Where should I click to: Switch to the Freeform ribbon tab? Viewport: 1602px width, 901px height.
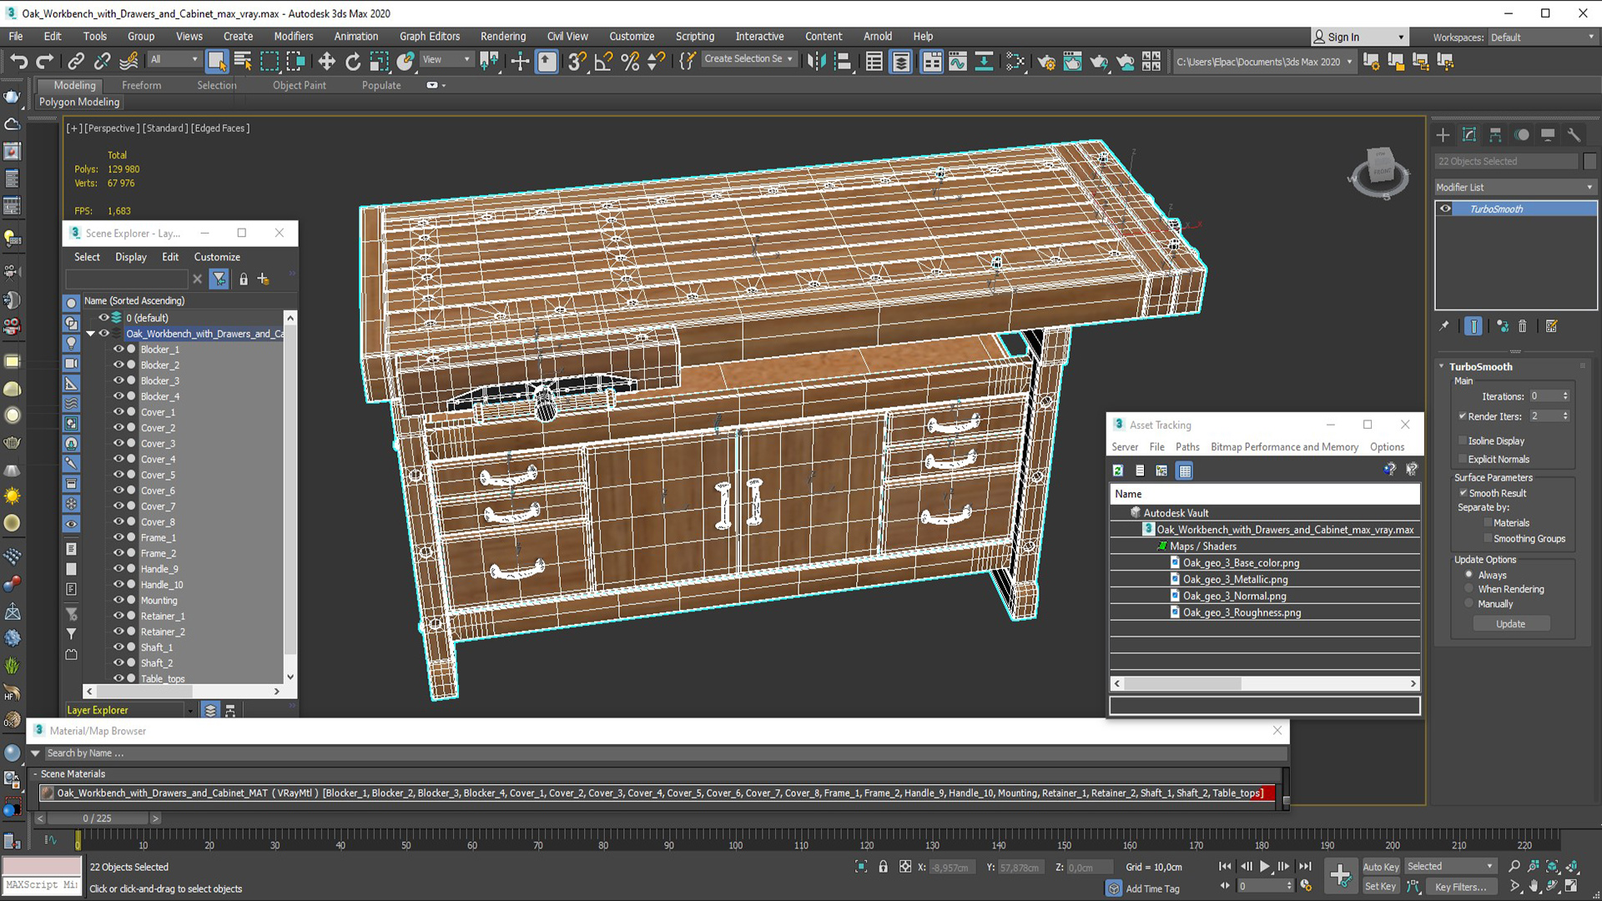pos(142,85)
